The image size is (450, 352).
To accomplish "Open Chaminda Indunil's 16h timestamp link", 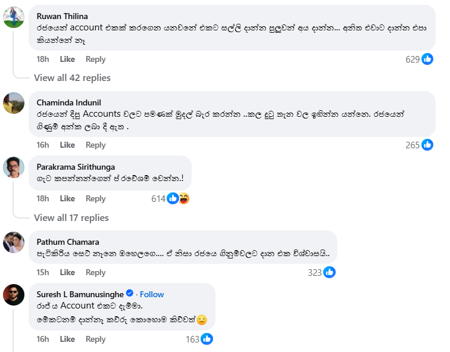I will tap(43, 145).
